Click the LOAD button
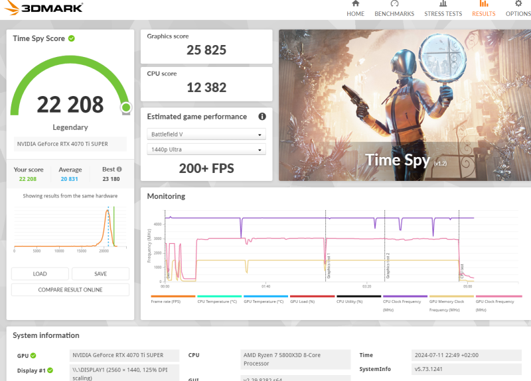The width and height of the screenshot is (531, 381). tap(40, 274)
